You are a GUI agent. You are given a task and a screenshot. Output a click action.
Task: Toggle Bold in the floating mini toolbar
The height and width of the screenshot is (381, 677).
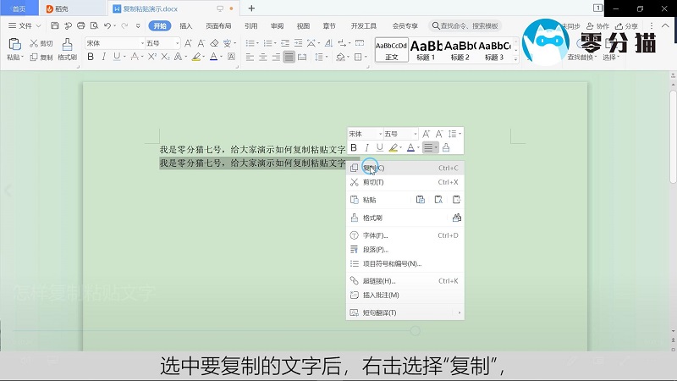pos(354,148)
